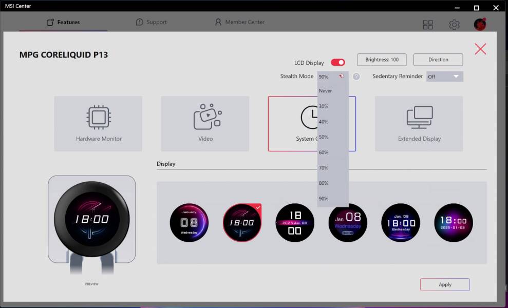Choose the Extended Display tile
Image resolution: width=508 pixels, height=308 pixels.
click(x=419, y=123)
